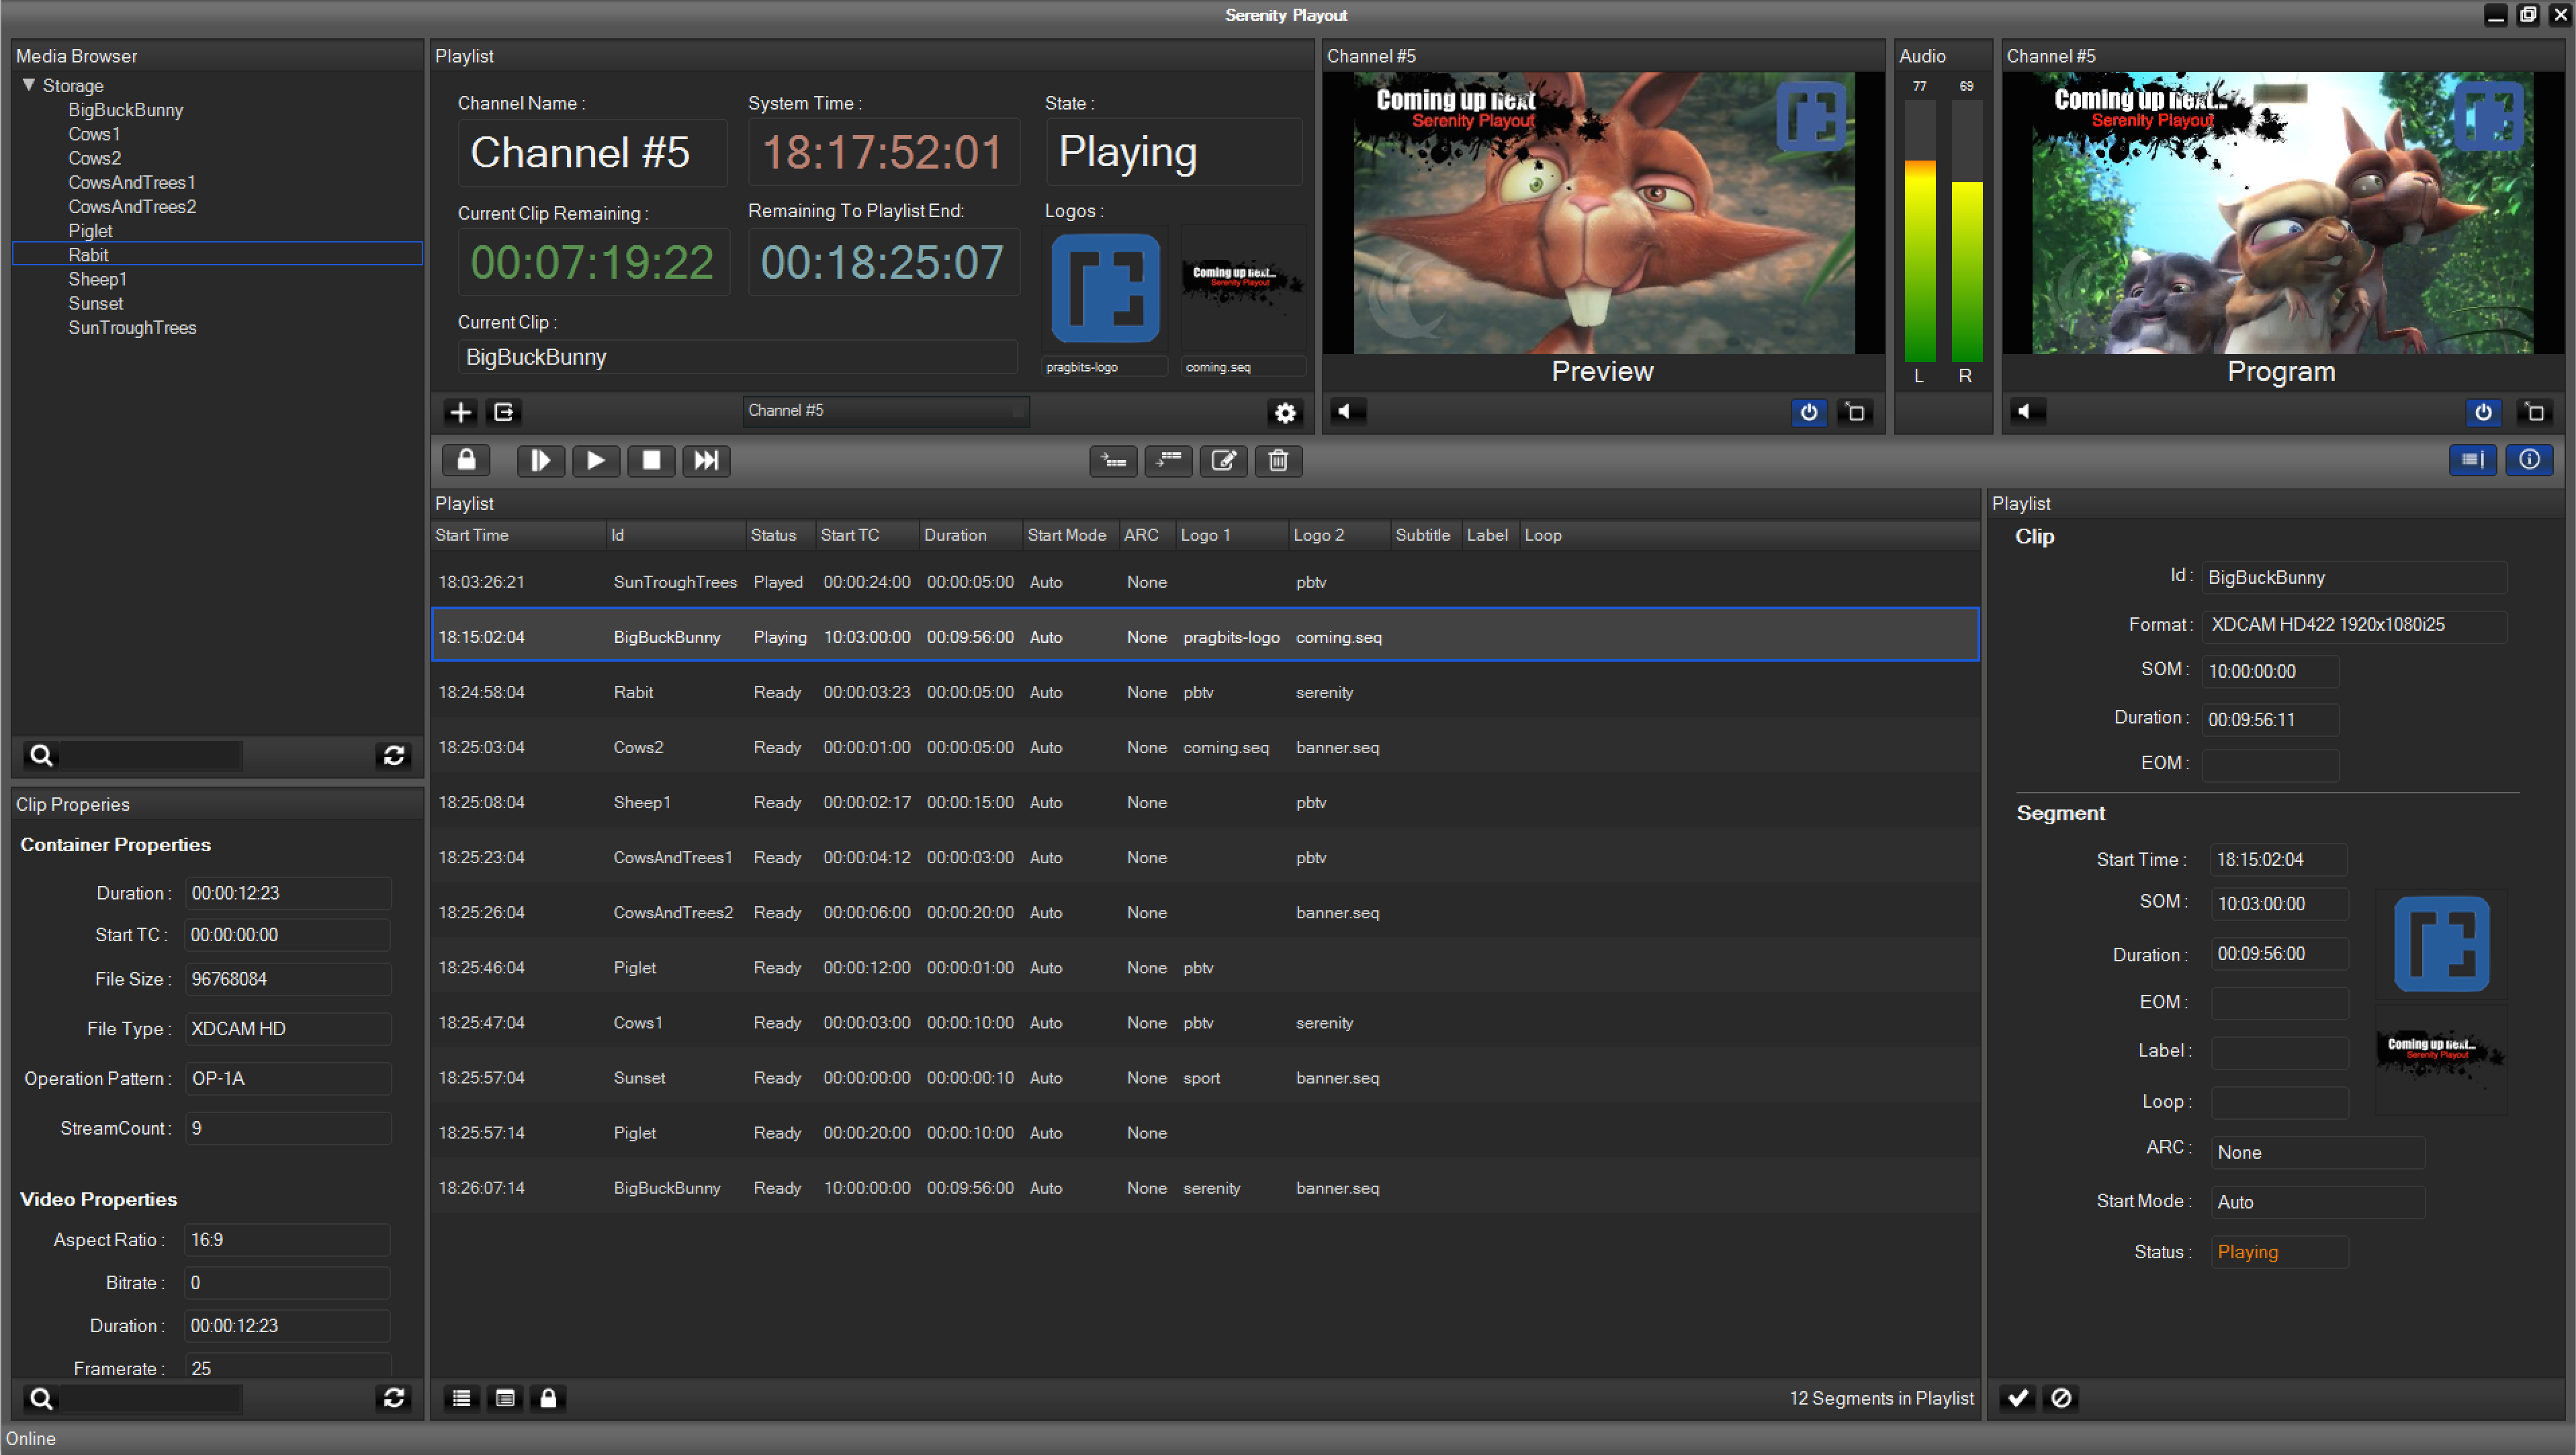
Task: Select the Rabit row starting 18:24:58:04
Action: tap(1205, 692)
